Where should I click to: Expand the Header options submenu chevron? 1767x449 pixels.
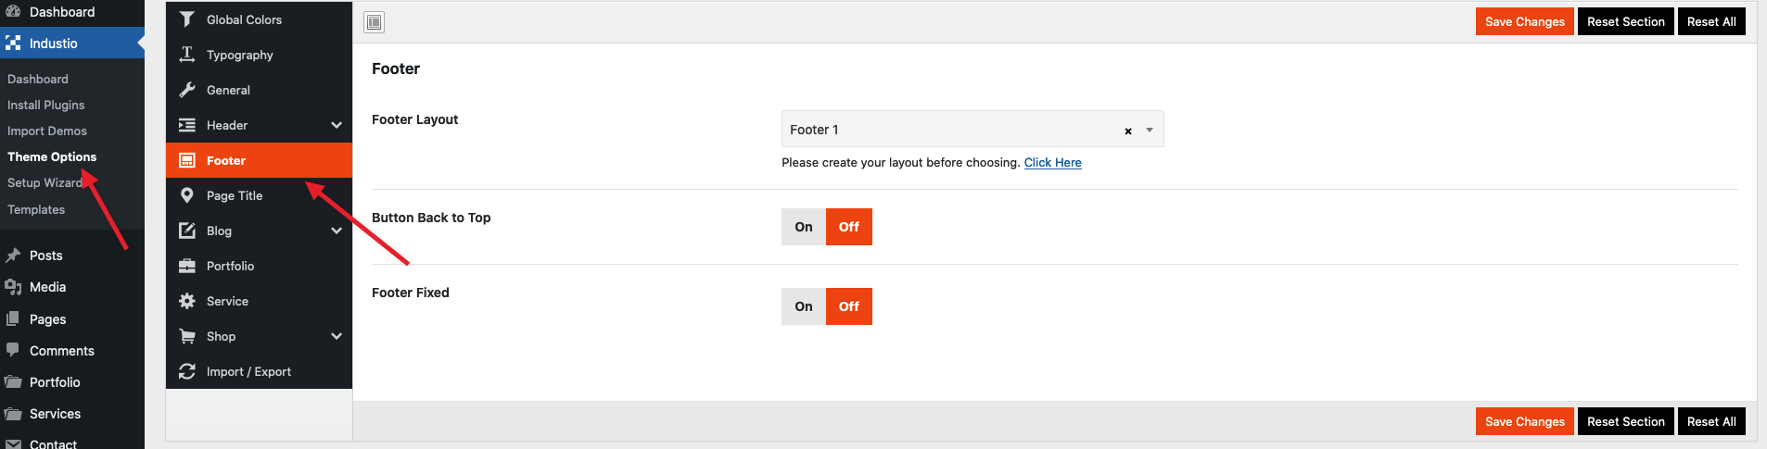click(x=337, y=125)
